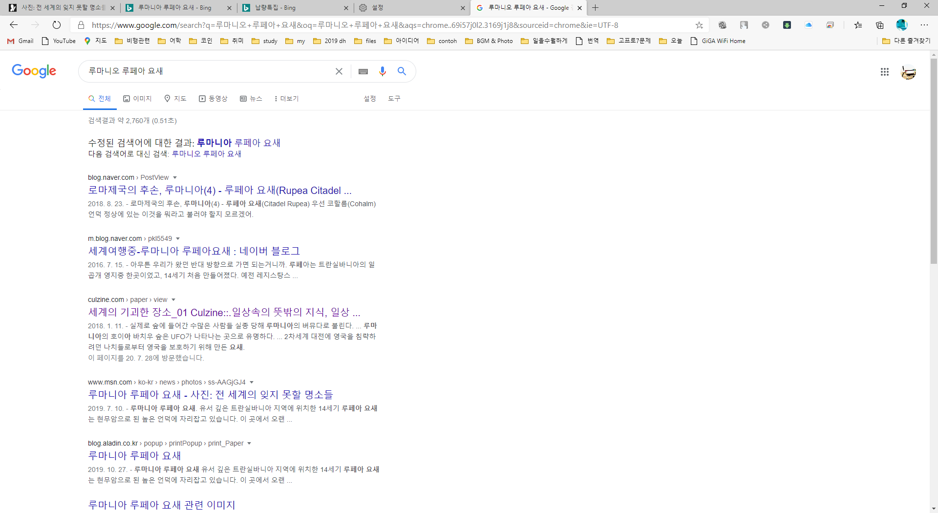The height and width of the screenshot is (513, 938).
Task: Open search 설정 menu
Action: pos(370,99)
